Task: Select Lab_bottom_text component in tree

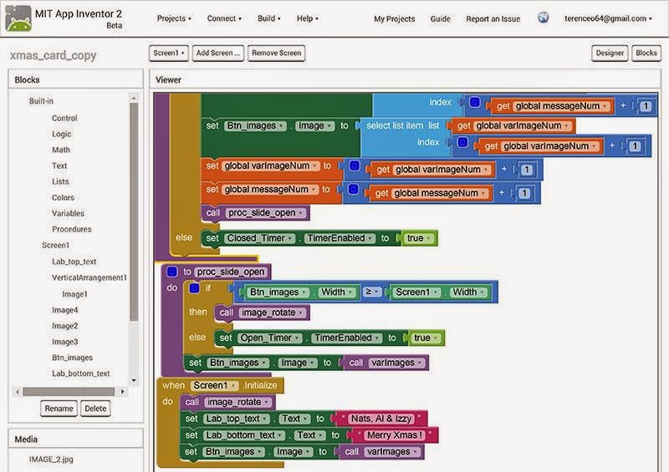Action: point(80,373)
